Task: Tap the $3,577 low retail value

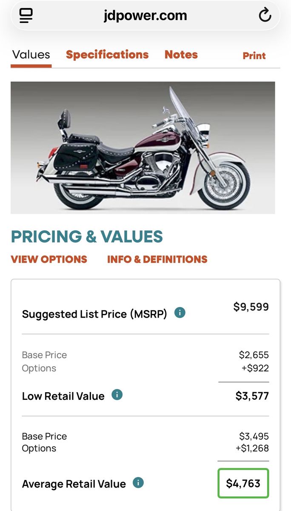Action: pos(252,396)
